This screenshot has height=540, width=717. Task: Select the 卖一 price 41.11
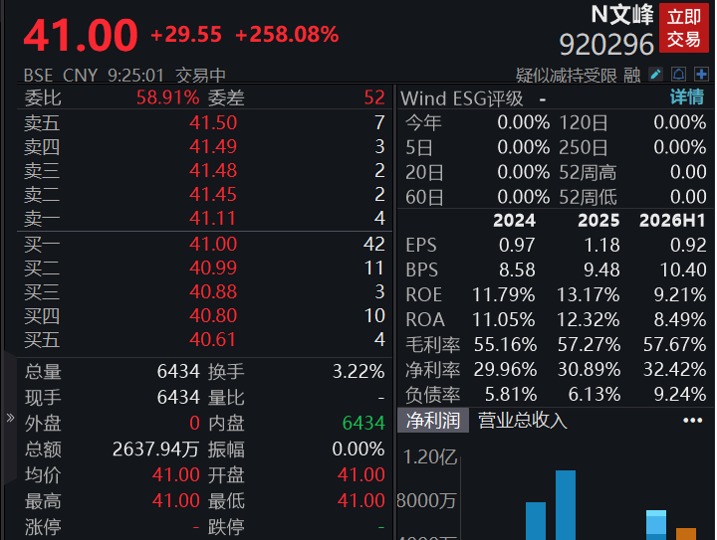tap(212, 218)
